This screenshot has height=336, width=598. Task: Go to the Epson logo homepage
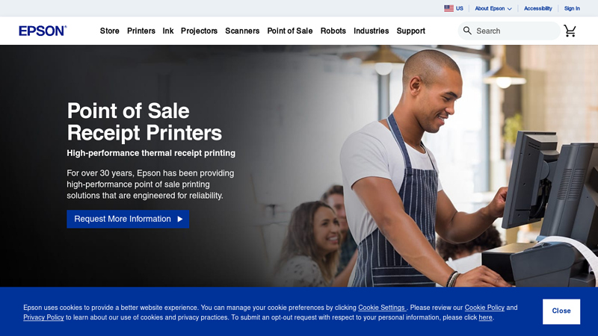pos(43,31)
